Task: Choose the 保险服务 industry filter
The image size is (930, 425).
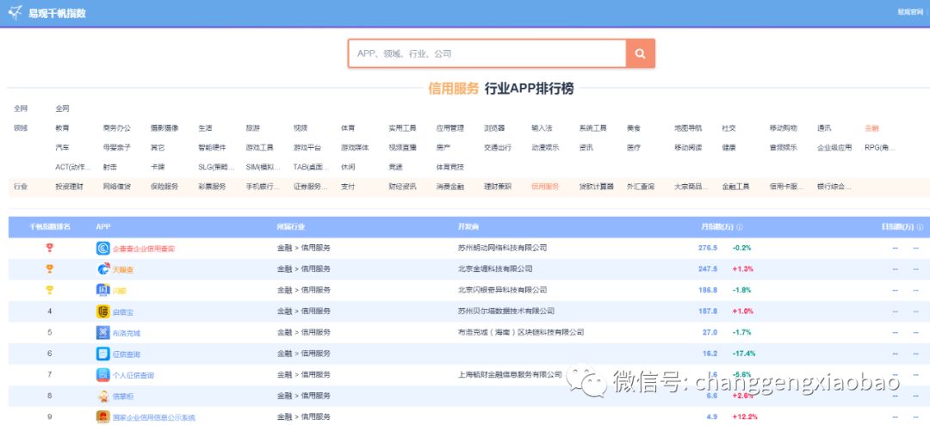Action: 164,187
